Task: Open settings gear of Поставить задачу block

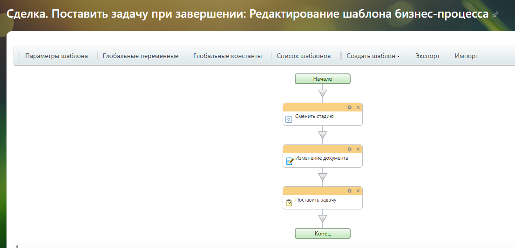Action: (x=349, y=191)
